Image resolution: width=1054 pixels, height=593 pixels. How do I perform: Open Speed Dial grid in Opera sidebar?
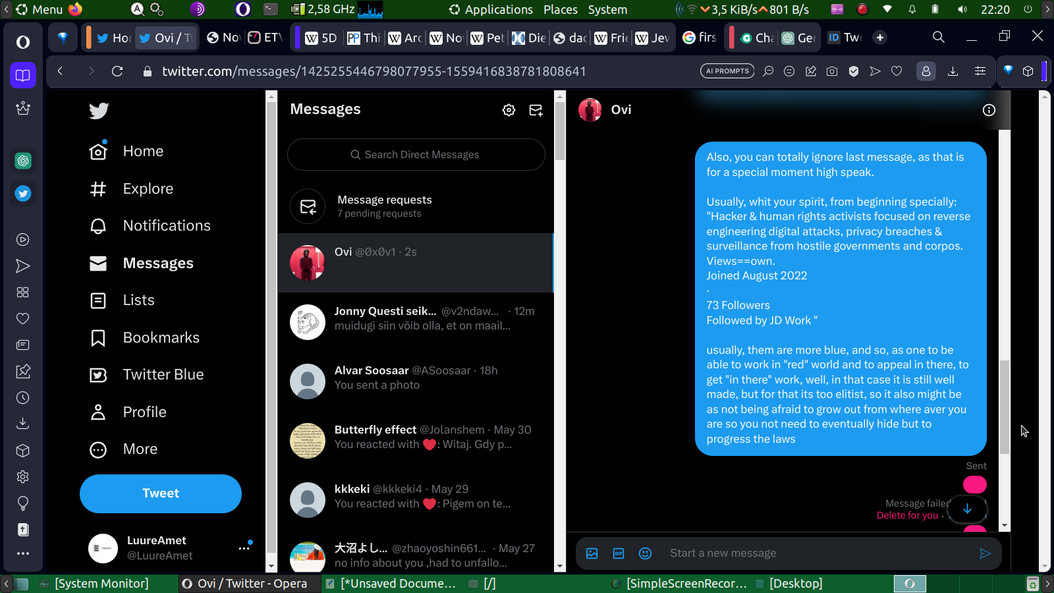click(x=23, y=293)
